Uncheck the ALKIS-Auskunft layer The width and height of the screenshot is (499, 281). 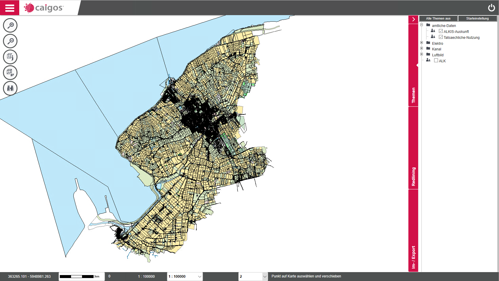pyautogui.click(x=441, y=31)
